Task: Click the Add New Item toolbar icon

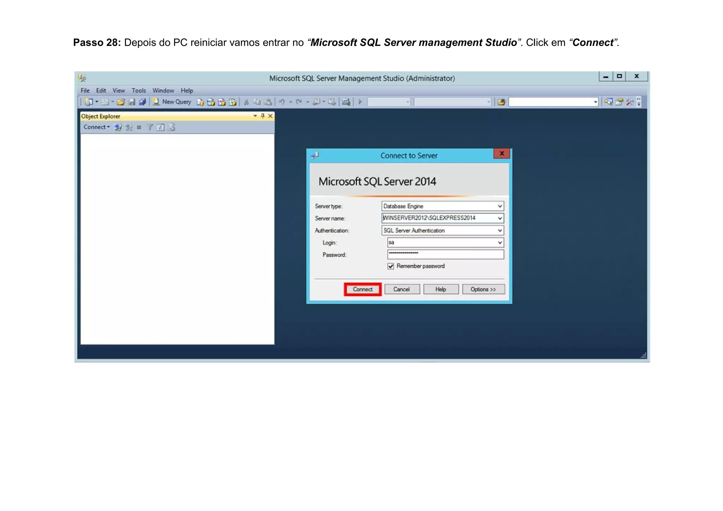Action: (105, 102)
